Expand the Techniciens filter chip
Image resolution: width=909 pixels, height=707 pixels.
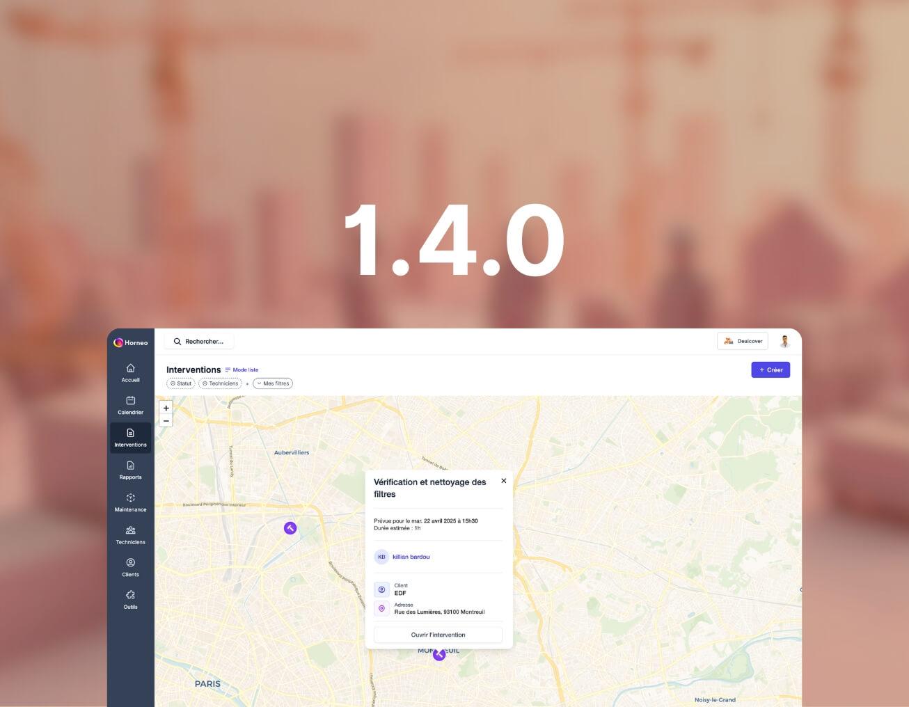pyautogui.click(x=220, y=383)
